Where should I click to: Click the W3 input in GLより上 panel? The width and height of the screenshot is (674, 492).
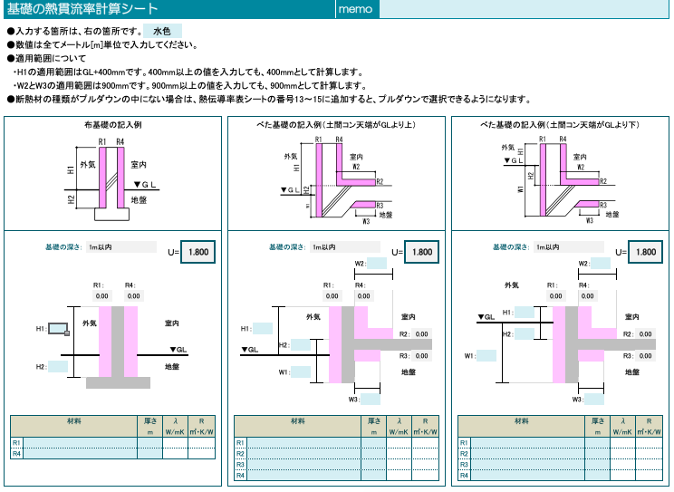pos(371,399)
